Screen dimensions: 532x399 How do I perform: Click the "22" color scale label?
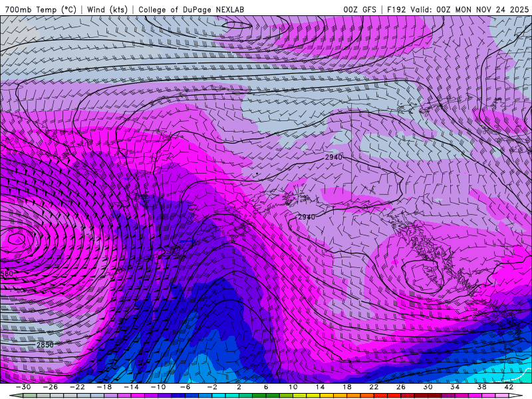[x=374, y=387]
